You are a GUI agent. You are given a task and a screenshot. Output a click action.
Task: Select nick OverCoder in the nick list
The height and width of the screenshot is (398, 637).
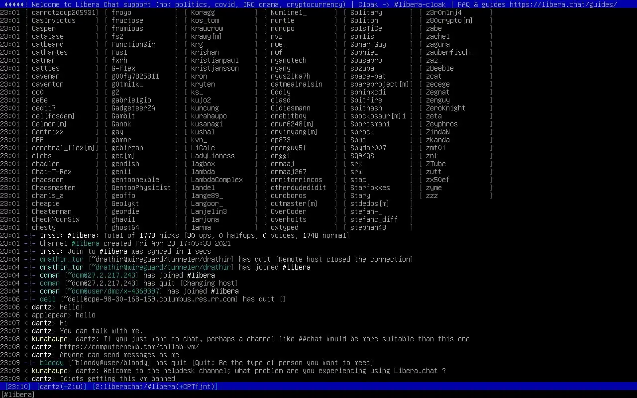(x=289, y=211)
